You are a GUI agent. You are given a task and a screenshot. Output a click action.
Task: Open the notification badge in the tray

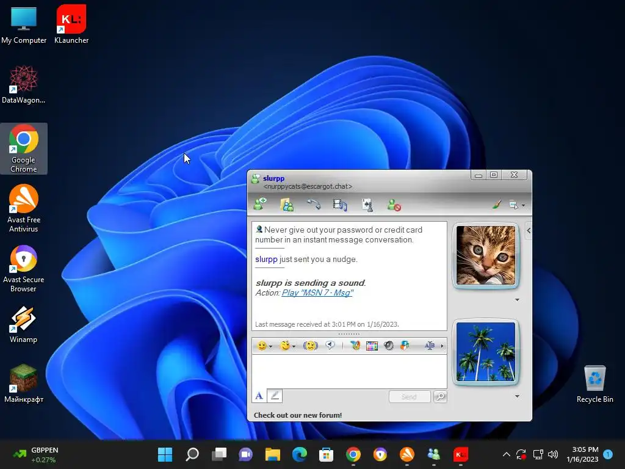(x=608, y=454)
